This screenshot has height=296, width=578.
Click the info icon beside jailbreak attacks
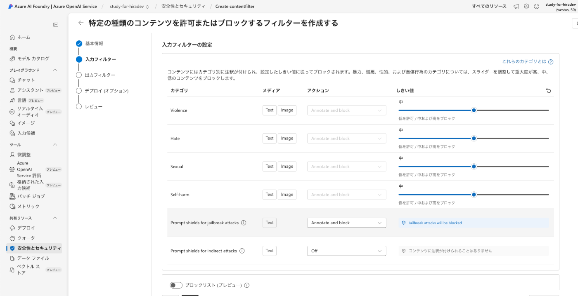coord(244,223)
